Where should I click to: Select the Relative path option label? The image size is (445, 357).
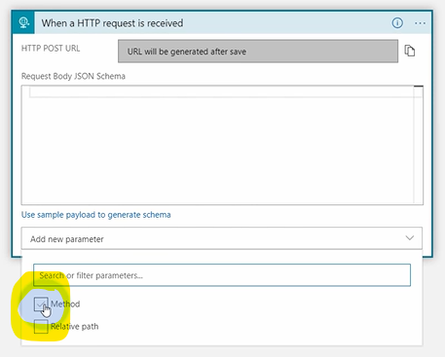(75, 326)
